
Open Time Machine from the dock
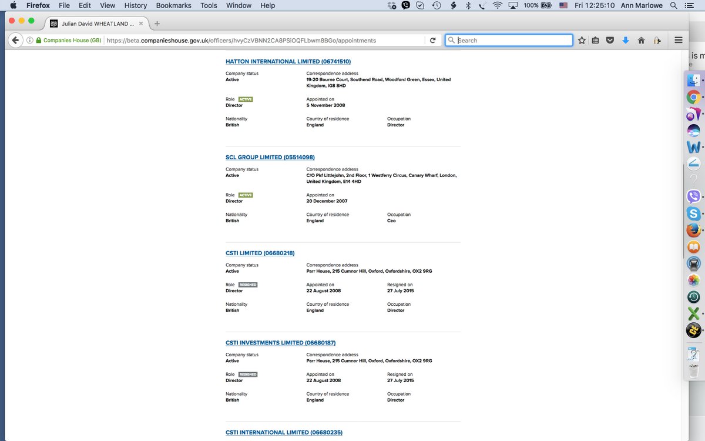tap(693, 298)
